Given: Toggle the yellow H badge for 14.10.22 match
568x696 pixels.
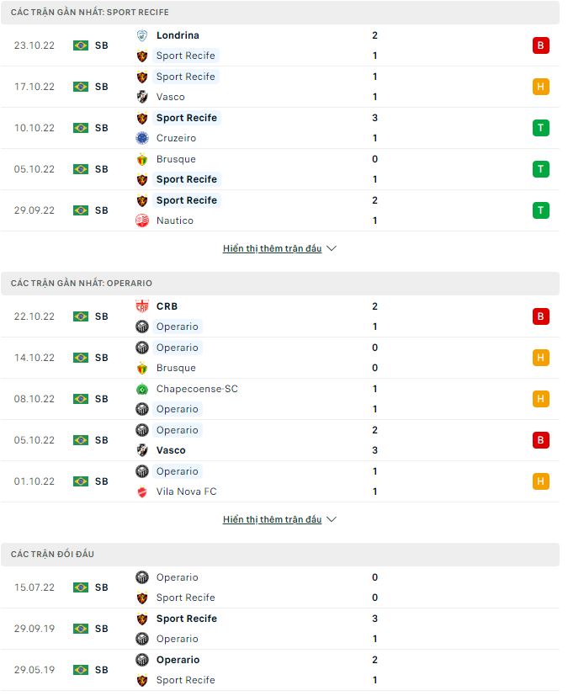Looking at the screenshot, I should click(541, 357).
